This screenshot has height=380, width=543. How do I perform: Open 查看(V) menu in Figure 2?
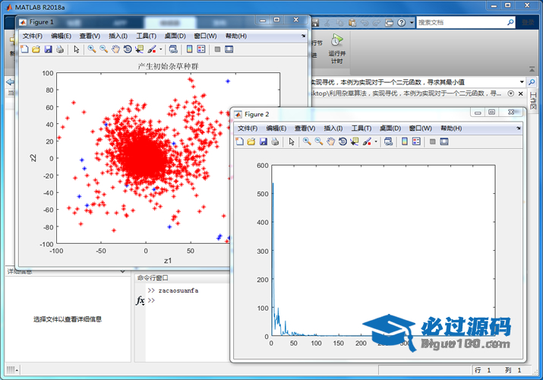(x=305, y=128)
